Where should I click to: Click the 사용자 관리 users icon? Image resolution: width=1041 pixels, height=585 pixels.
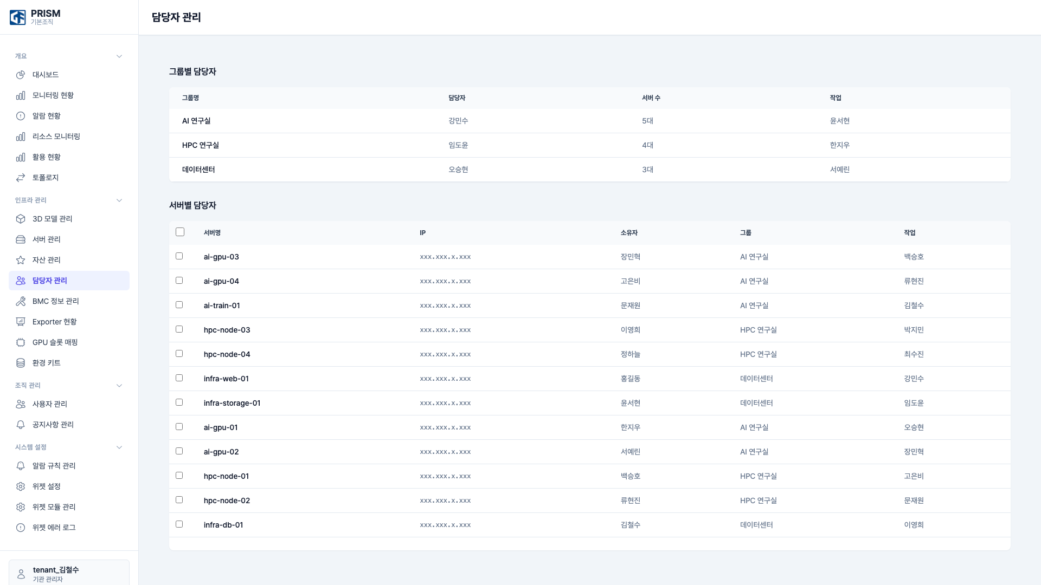point(21,404)
